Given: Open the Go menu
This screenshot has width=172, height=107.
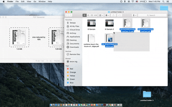Looking at the screenshot, I should [35, 1].
